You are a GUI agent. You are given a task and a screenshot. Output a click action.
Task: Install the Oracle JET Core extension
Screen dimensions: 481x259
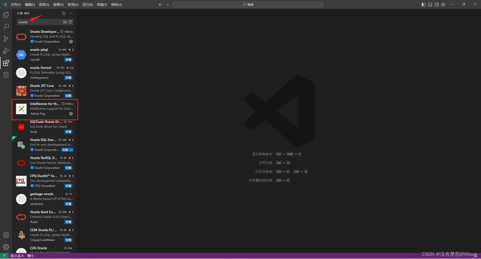68,96
